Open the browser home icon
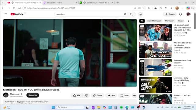Image resolution: width=196 pixels, height=110 pixels. [20, 8]
